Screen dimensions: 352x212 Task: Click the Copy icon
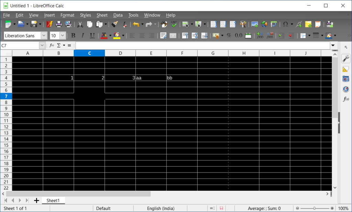(90, 24)
